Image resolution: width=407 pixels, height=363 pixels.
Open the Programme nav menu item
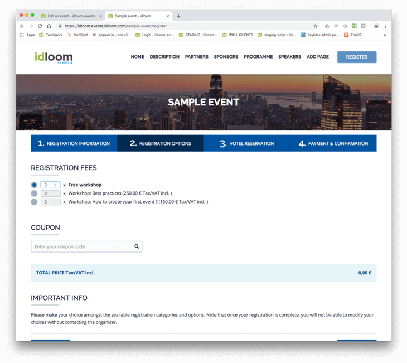(258, 57)
